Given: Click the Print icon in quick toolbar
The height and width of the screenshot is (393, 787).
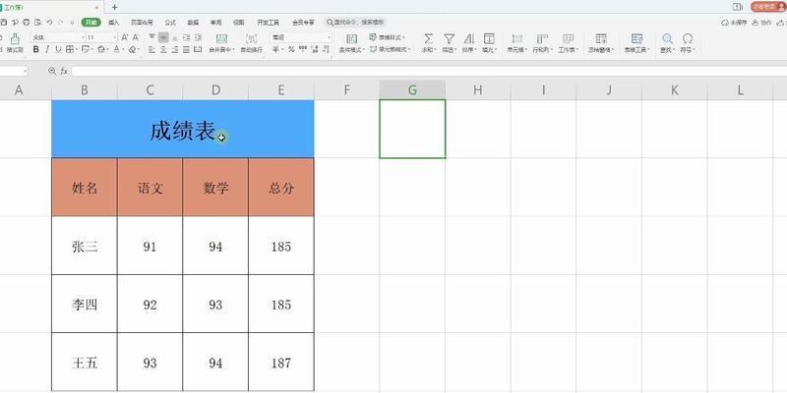Looking at the screenshot, I should pos(27,23).
